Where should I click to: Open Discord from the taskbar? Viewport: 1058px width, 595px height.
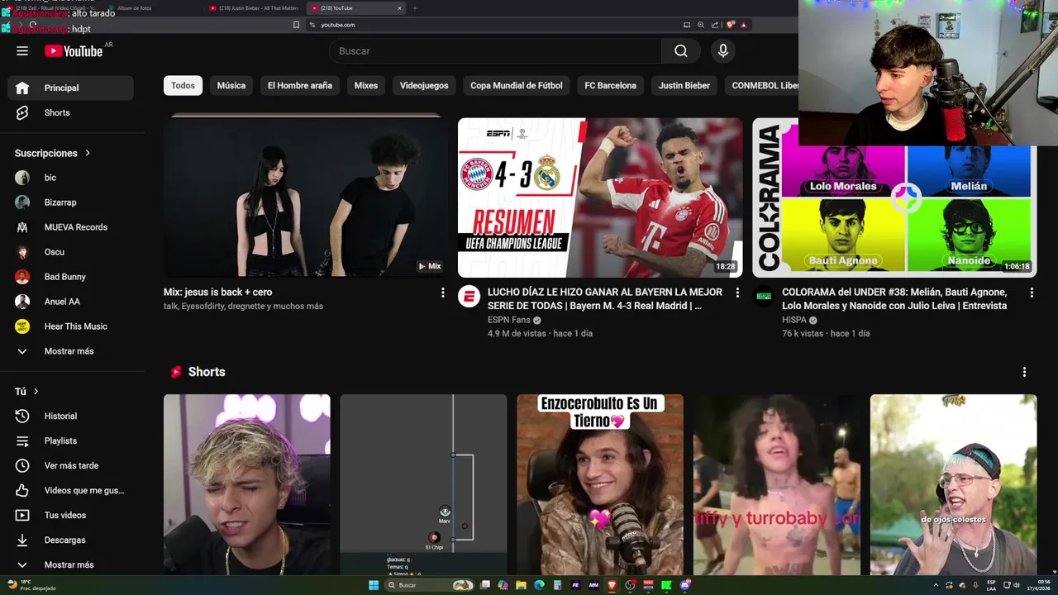coord(685,585)
